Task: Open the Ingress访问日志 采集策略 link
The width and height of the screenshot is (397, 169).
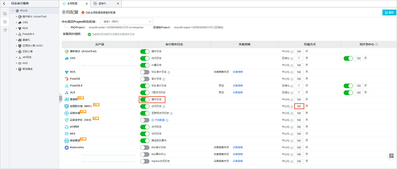Action: tap(238, 161)
